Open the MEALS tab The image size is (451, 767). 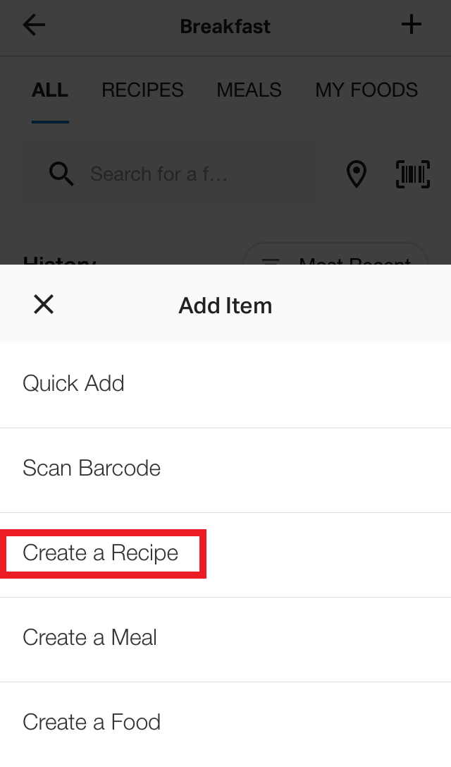point(249,90)
